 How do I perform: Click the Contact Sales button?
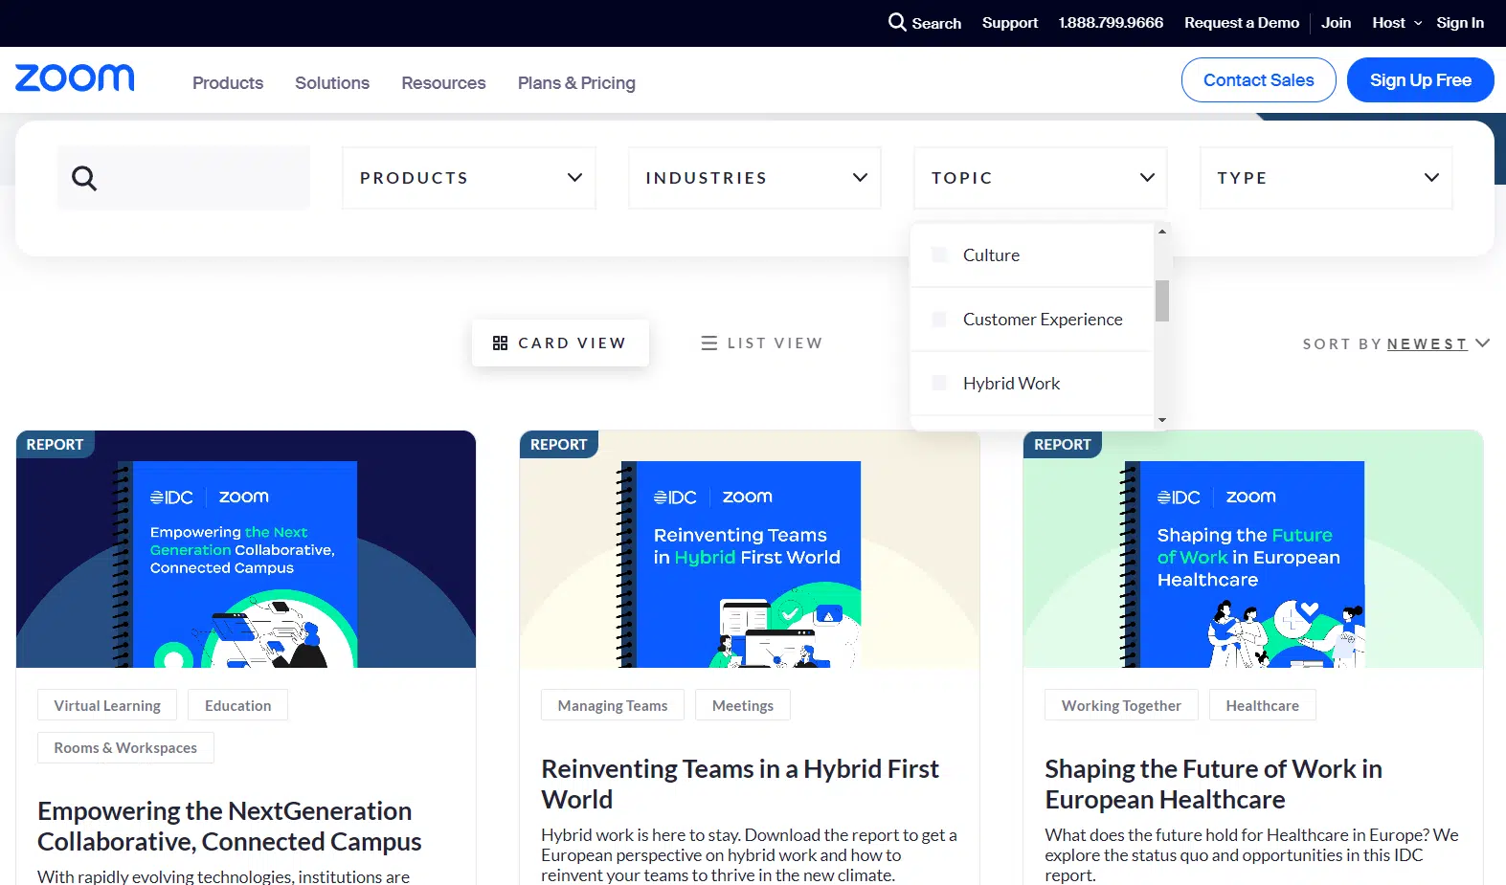pyautogui.click(x=1259, y=80)
